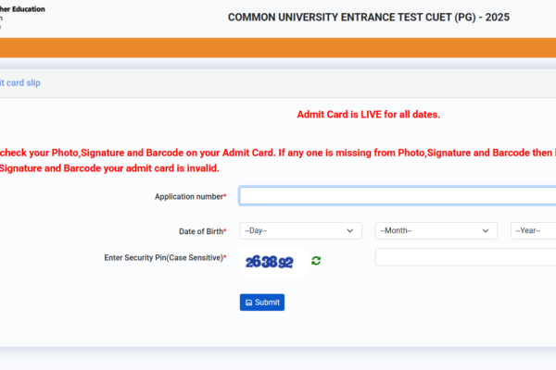Click the orange navigation bar

point(278,47)
